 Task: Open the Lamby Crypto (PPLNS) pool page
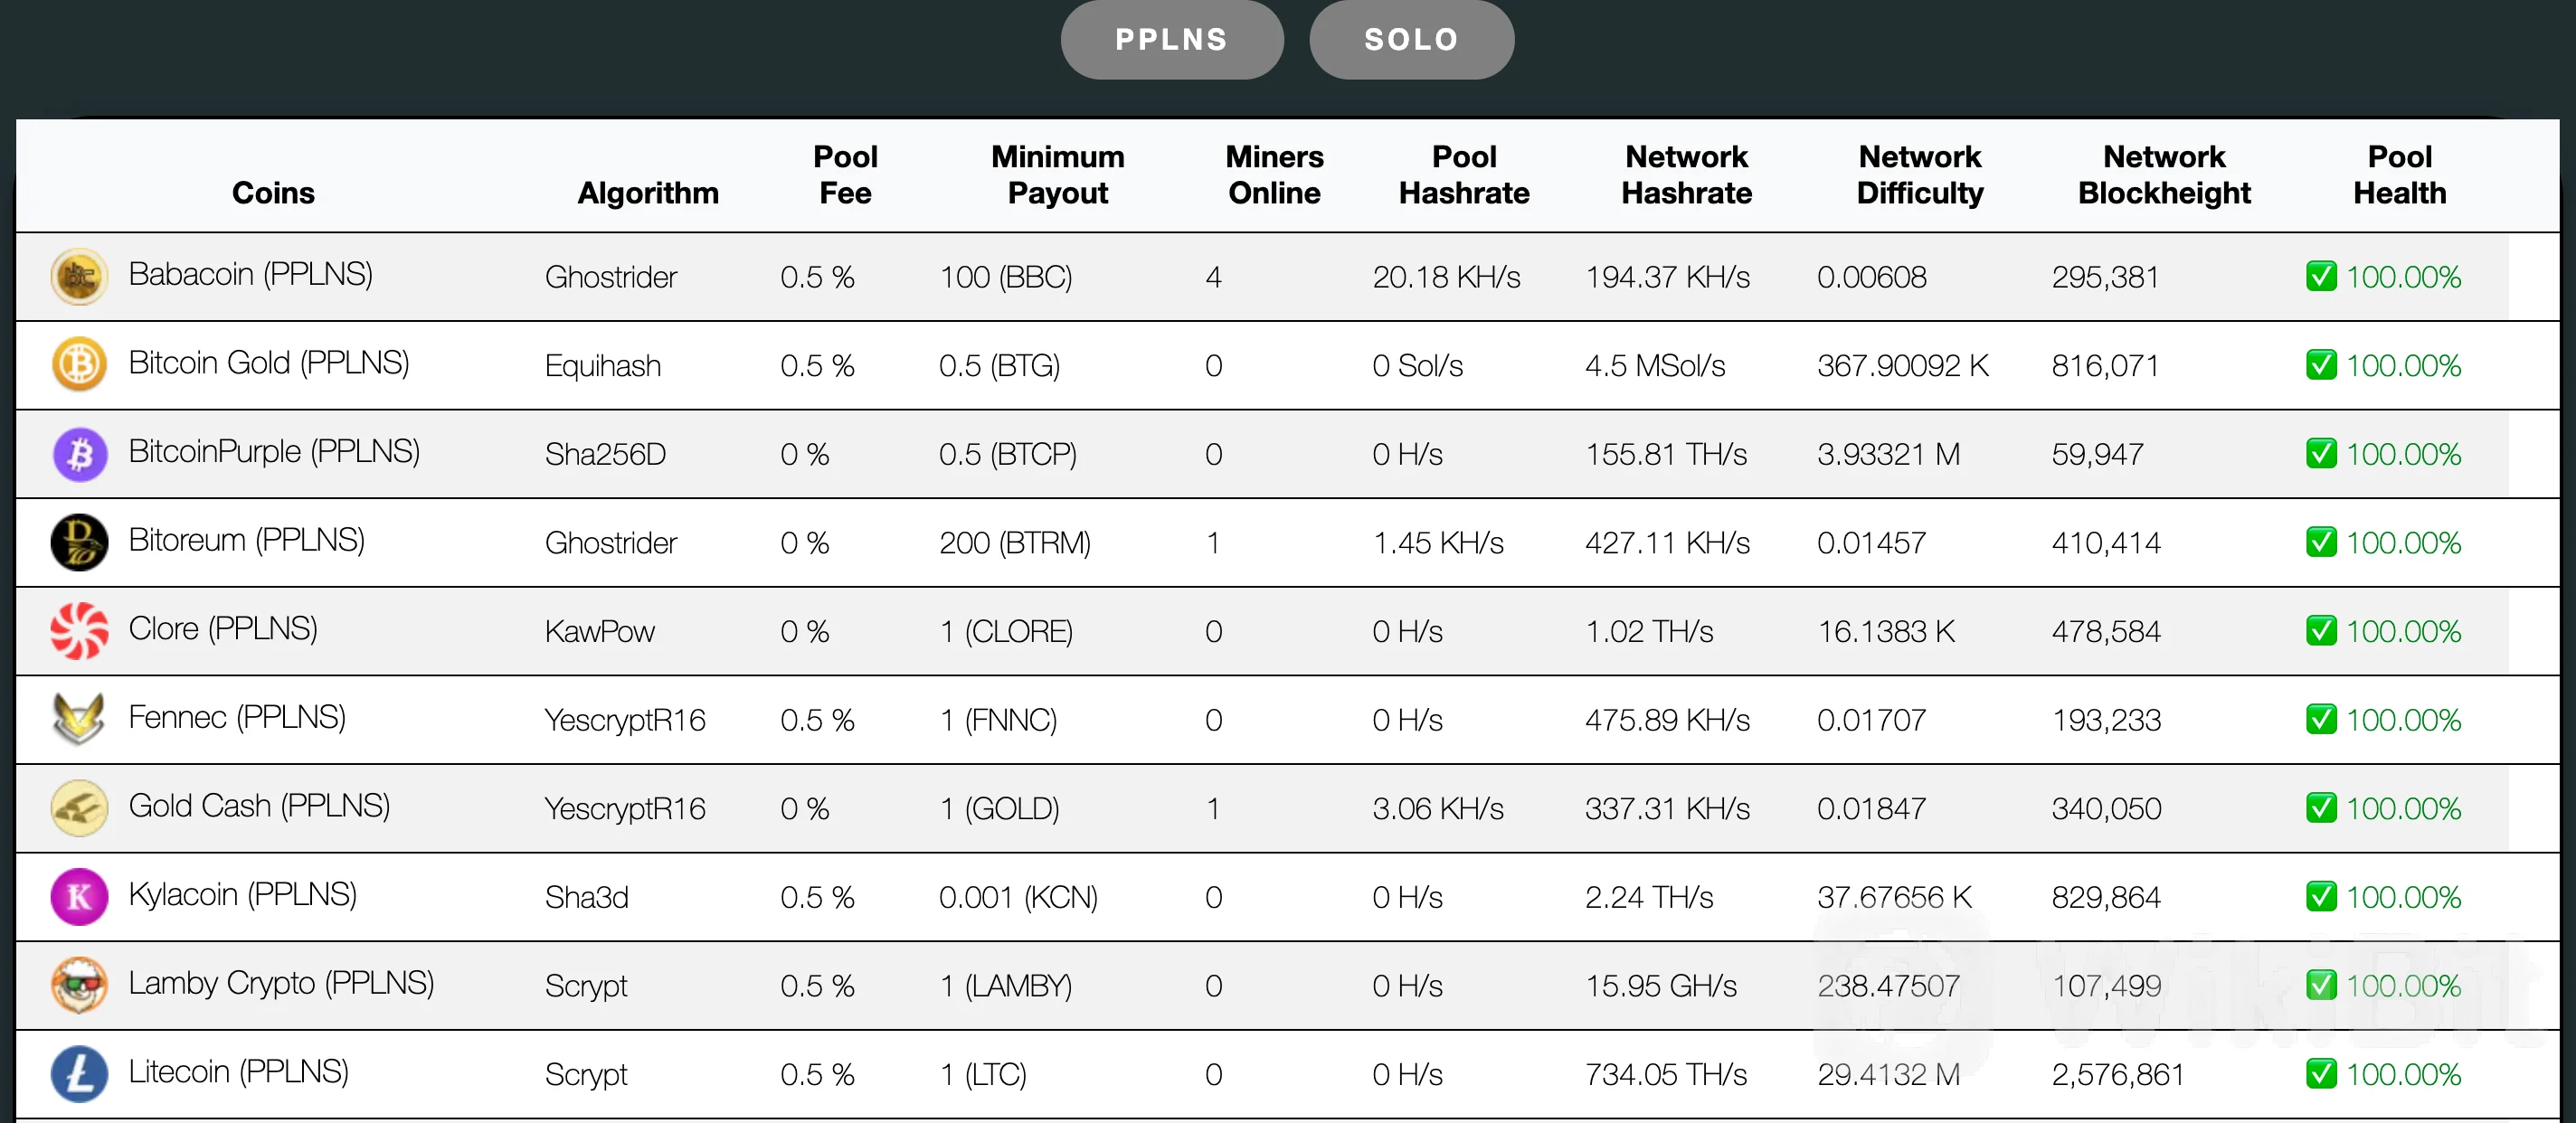[x=281, y=984]
